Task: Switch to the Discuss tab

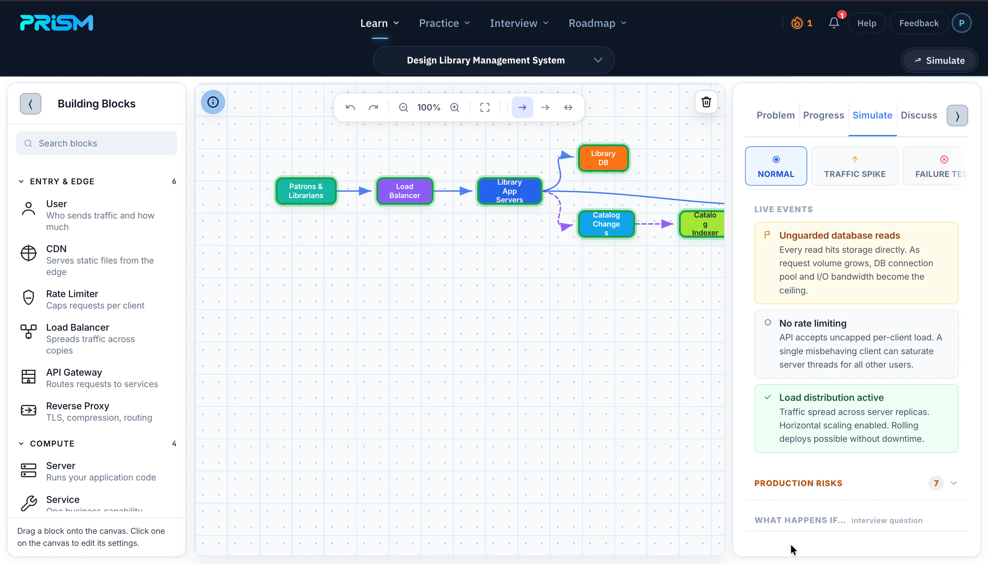Action: tap(918, 115)
